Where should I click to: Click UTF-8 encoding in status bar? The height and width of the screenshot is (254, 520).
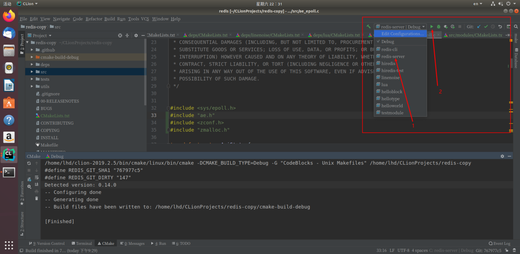[x=403, y=251]
